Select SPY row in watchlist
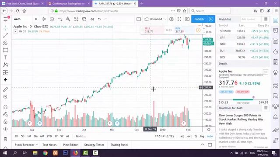Screen dimensions: 280x157 coord(244,38)
